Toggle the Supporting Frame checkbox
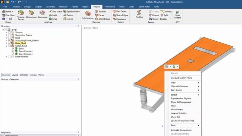This screenshot has height=136, width=242. pos(9,35)
